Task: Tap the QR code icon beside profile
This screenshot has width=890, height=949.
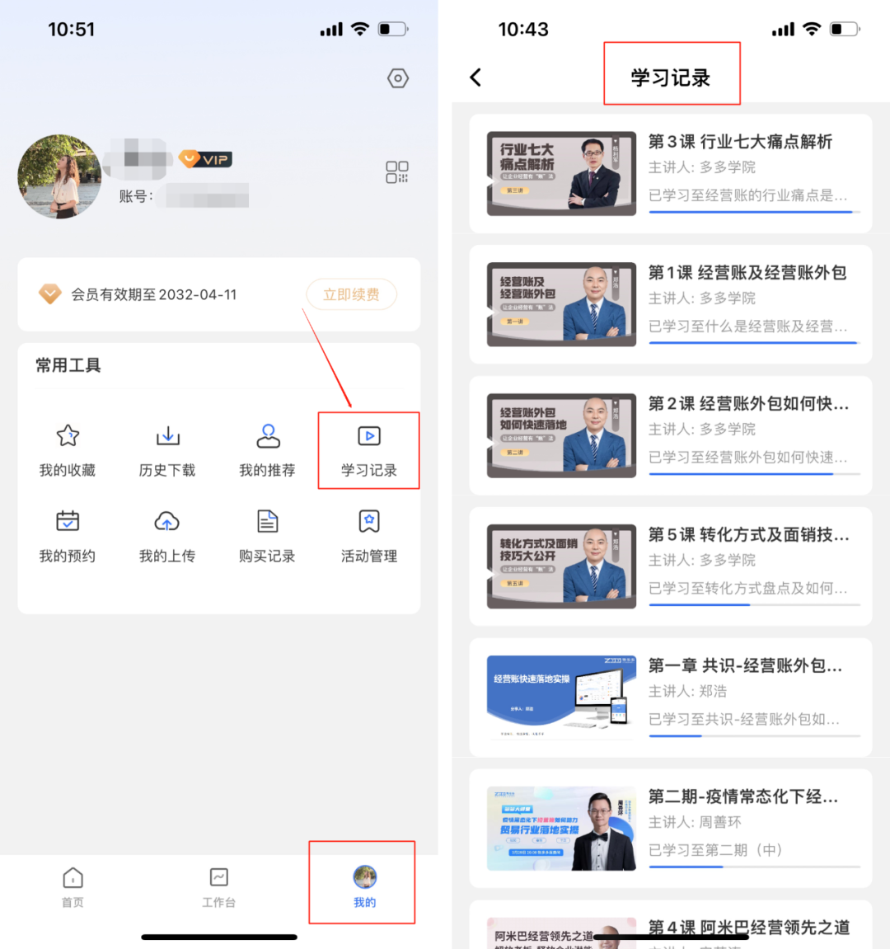Action: point(397,172)
